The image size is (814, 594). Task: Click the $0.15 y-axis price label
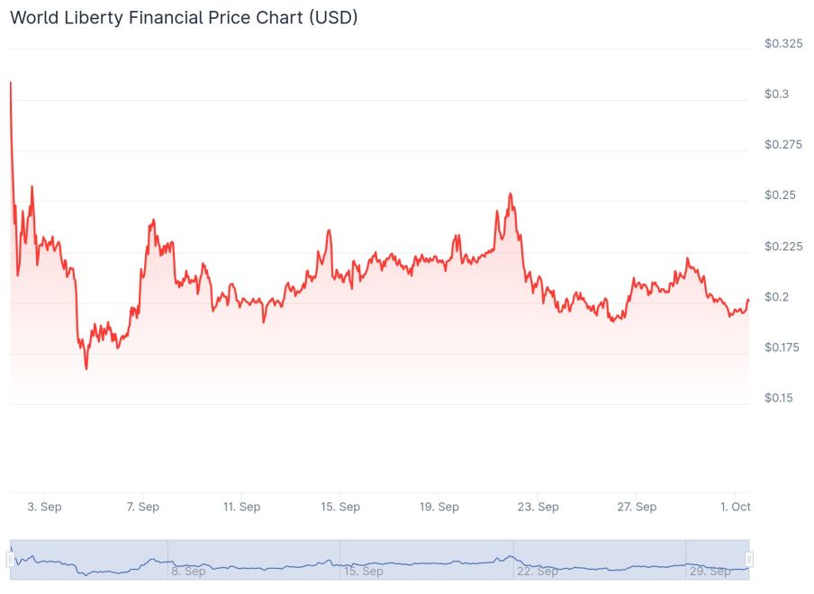(x=780, y=398)
